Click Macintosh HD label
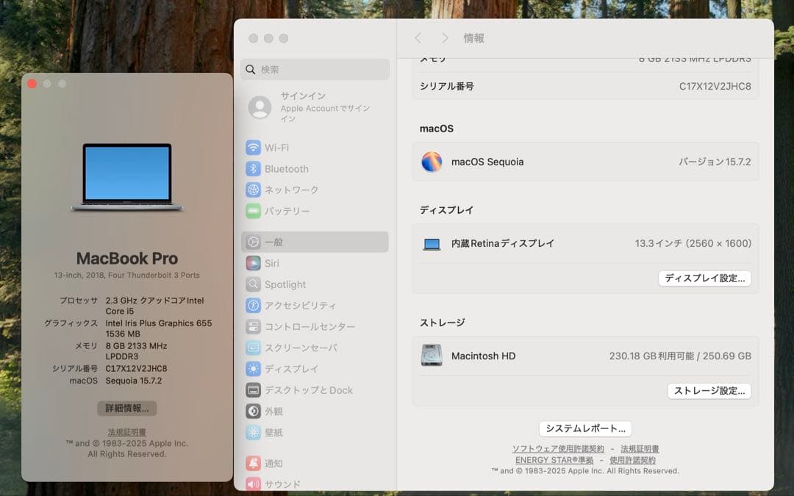 (483, 356)
